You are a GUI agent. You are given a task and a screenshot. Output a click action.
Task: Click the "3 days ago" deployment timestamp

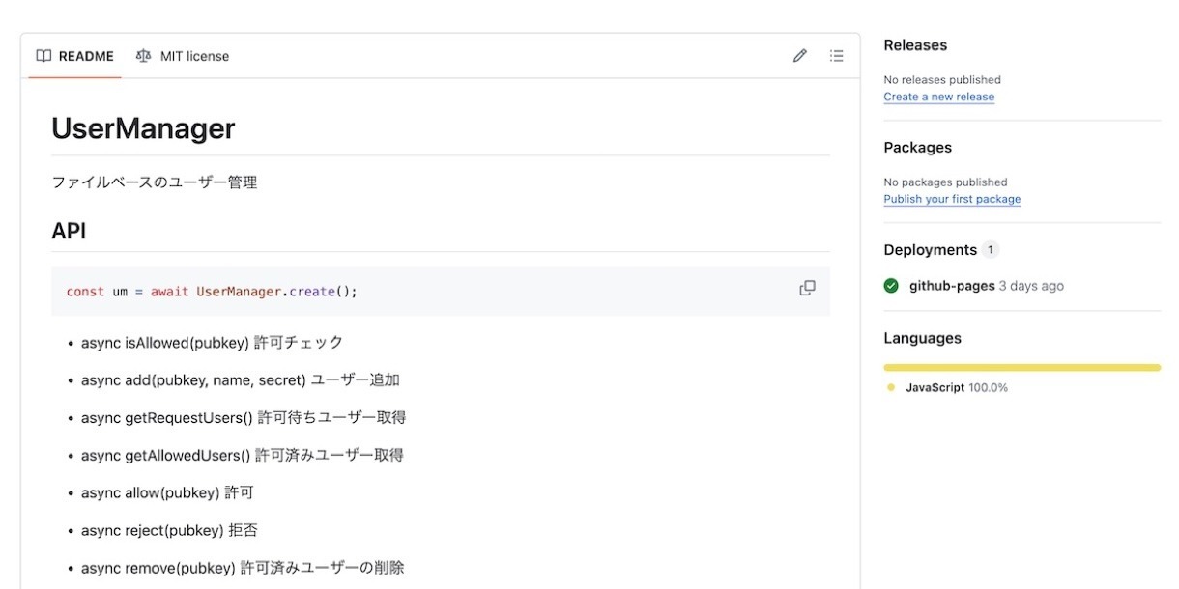point(1031,286)
